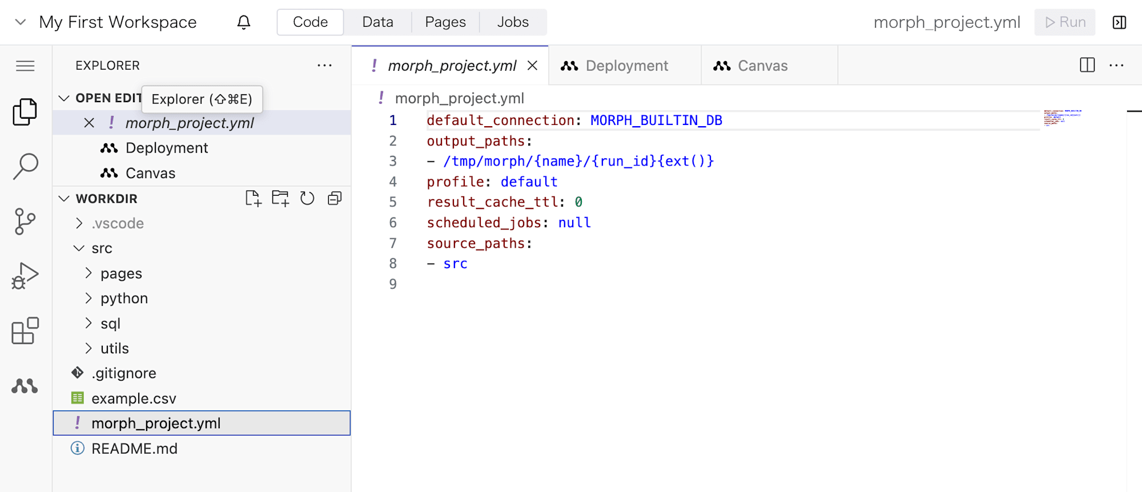Open the Search view icon
The height and width of the screenshot is (492, 1142).
[x=25, y=167]
